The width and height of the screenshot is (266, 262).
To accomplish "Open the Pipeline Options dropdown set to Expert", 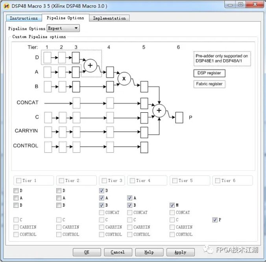I will [63, 28].
